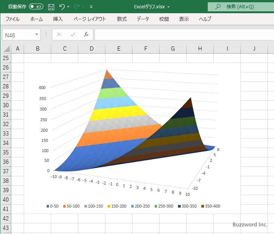Click the Redo arrow icon
Viewport: 274px width, 234px height.
(x=76, y=7)
